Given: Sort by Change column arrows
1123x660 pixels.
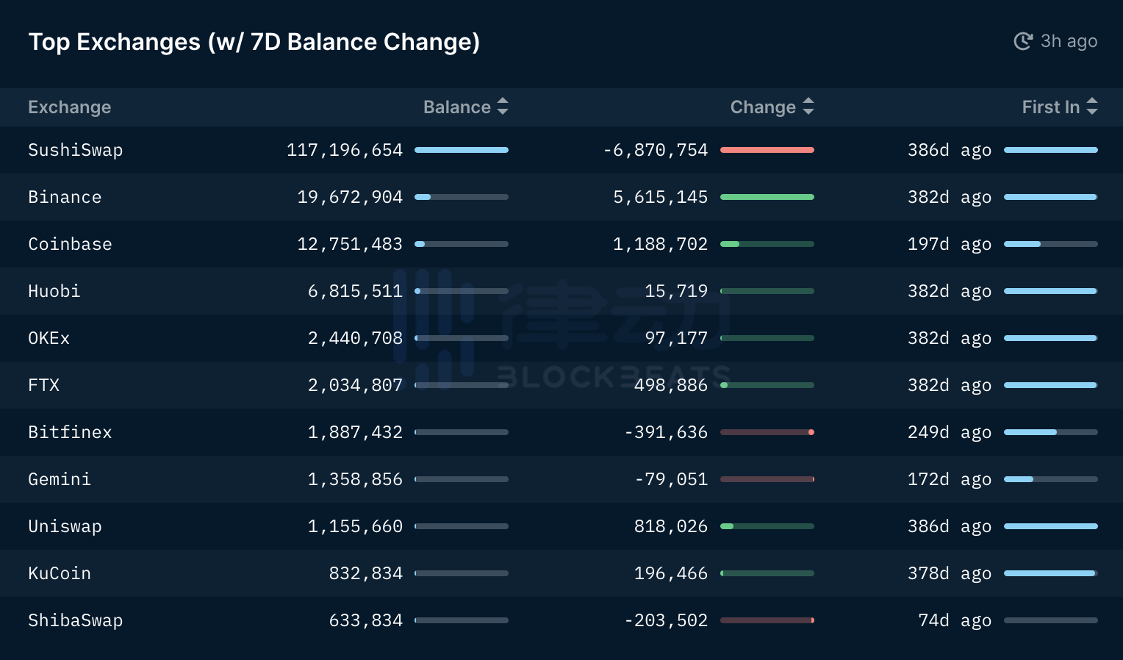Looking at the screenshot, I should [x=808, y=107].
